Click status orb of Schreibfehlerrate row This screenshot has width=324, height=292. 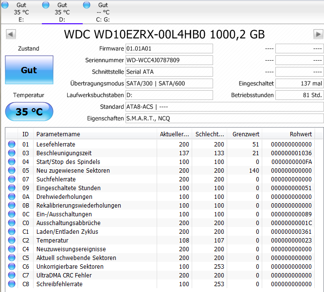(12, 284)
